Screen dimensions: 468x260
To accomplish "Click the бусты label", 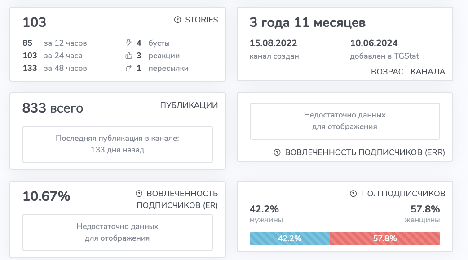I will coord(159,43).
